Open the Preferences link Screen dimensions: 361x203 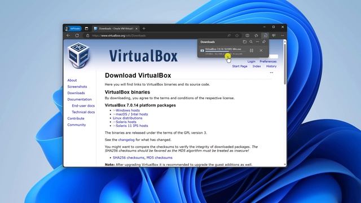(268, 61)
